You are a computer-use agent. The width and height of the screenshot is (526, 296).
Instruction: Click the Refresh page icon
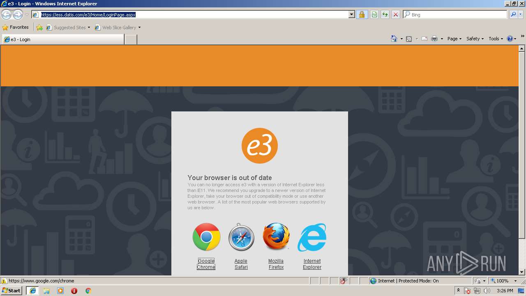[385, 14]
